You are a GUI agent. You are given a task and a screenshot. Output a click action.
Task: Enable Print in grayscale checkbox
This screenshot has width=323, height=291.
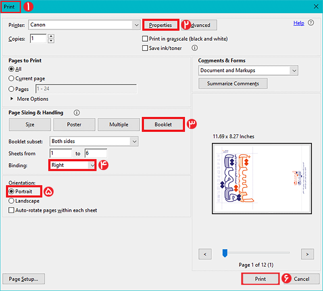(145, 39)
